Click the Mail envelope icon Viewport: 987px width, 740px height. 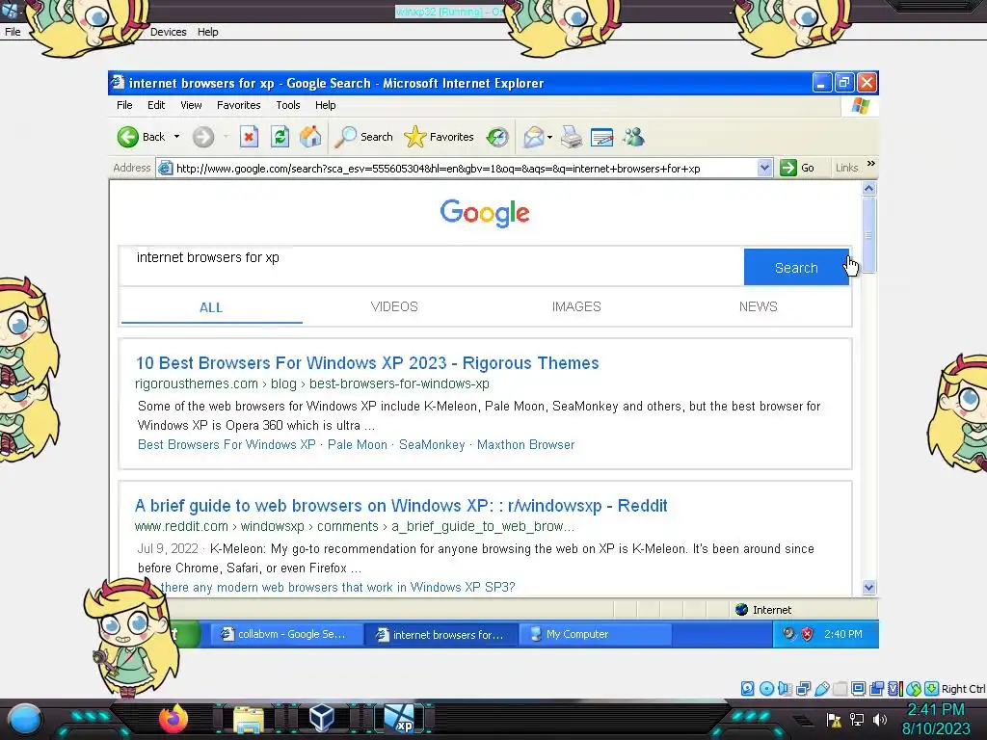tap(533, 137)
